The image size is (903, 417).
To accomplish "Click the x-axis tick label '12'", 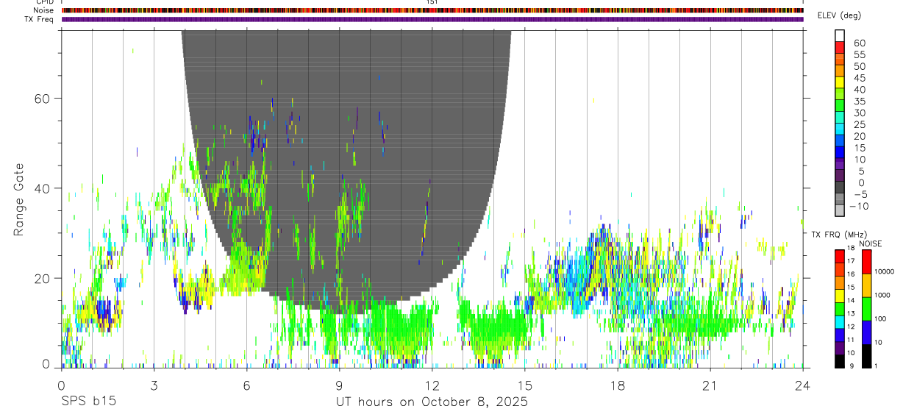I will click(432, 385).
